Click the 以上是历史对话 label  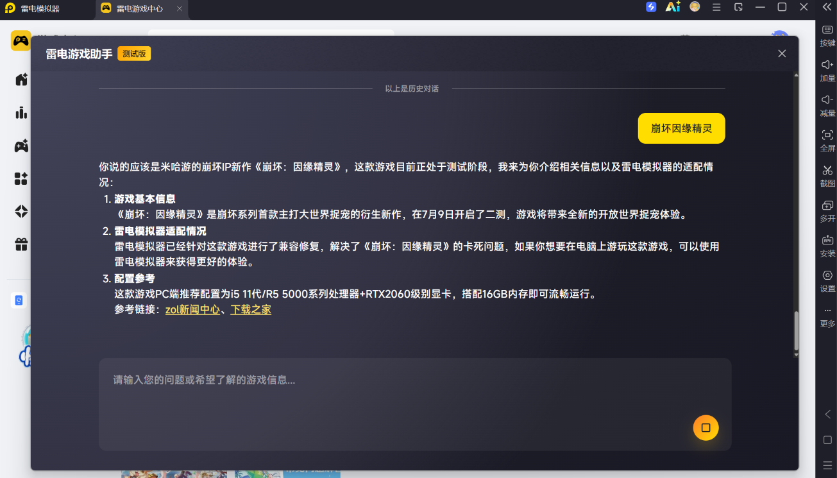pos(412,89)
